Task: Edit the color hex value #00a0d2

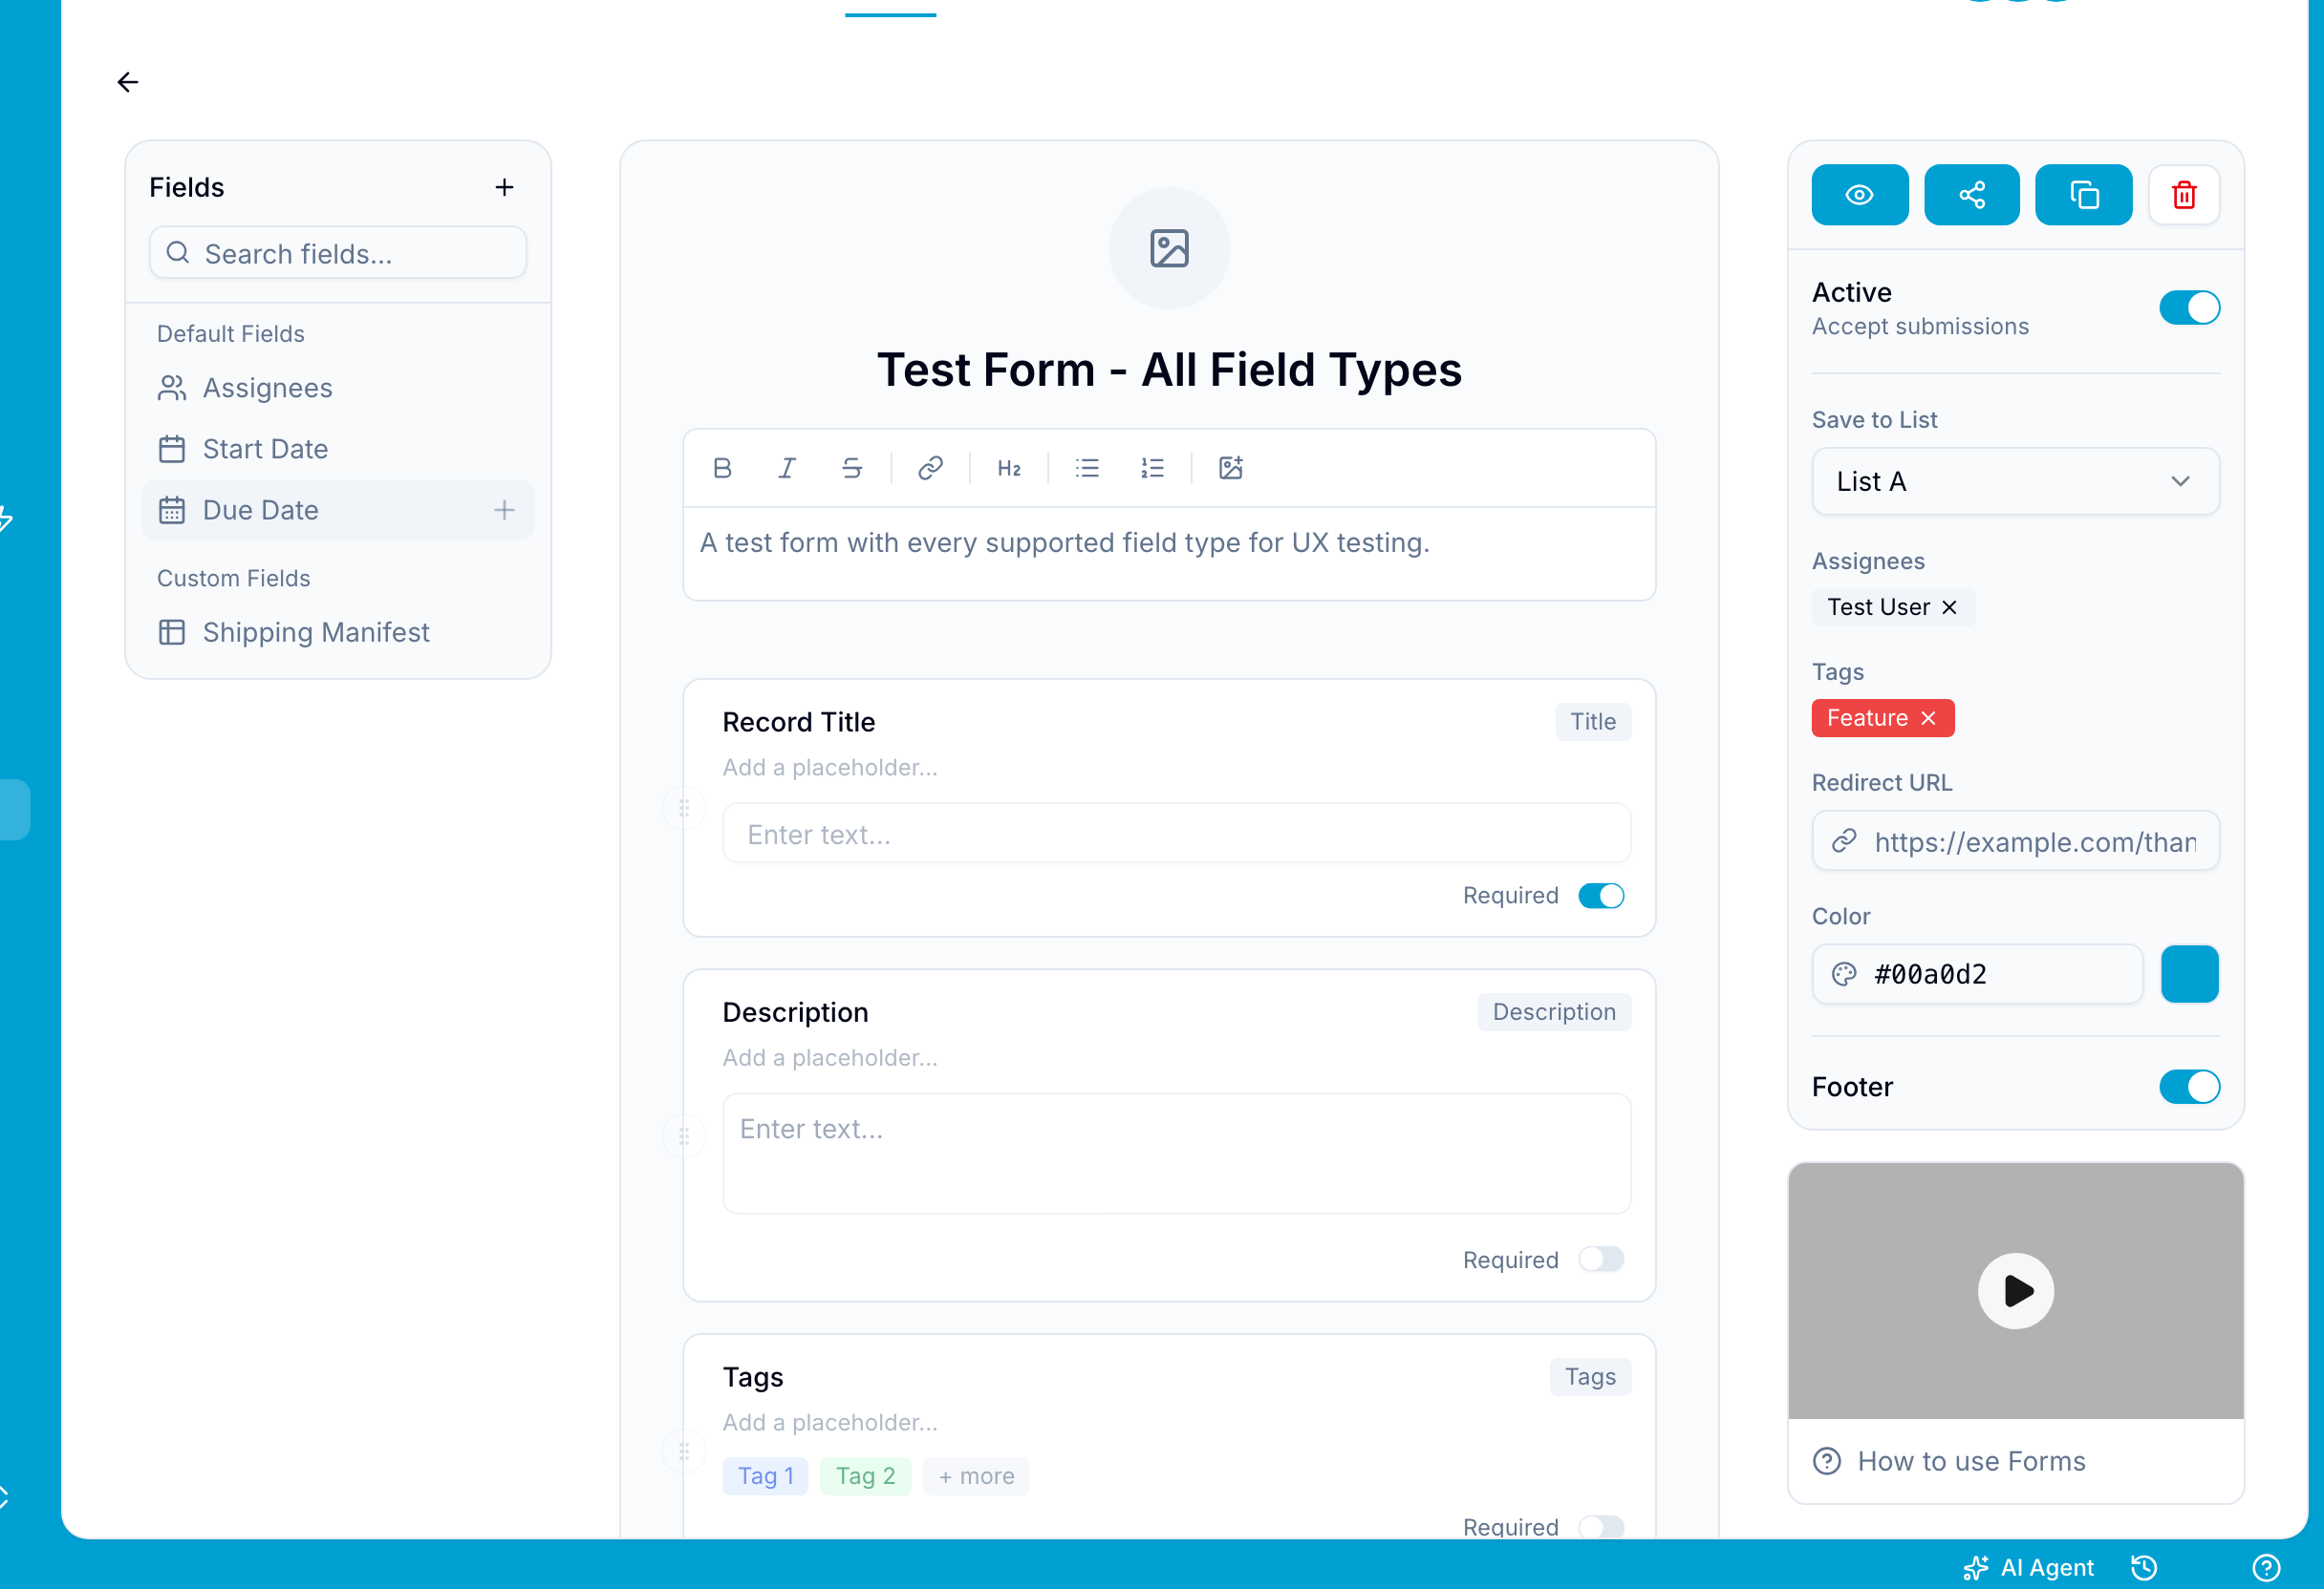Action: [1977, 974]
